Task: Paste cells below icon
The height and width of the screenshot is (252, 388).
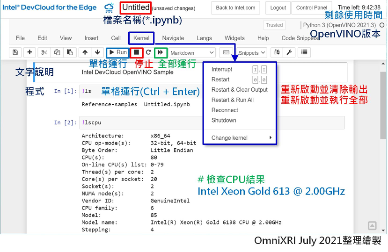Action: [x=70, y=52]
